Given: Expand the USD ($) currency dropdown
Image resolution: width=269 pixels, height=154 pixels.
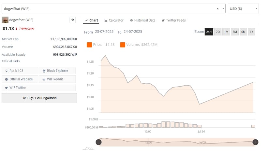Looking at the screenshot, I should 256,8.
